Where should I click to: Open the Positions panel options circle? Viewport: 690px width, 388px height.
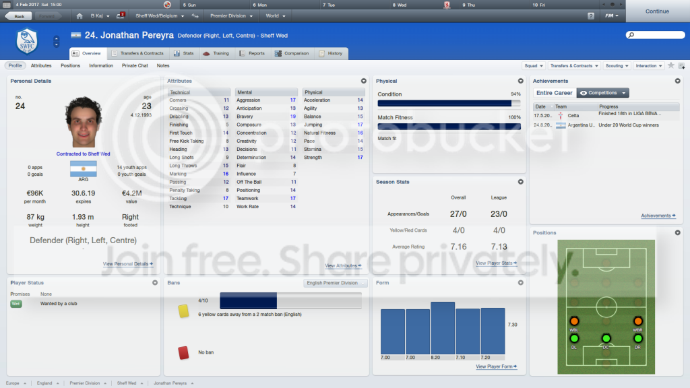[x=678, y=232]
